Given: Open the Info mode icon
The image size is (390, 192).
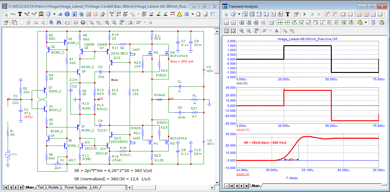Looking at the screenshot, I should (67, 14).
